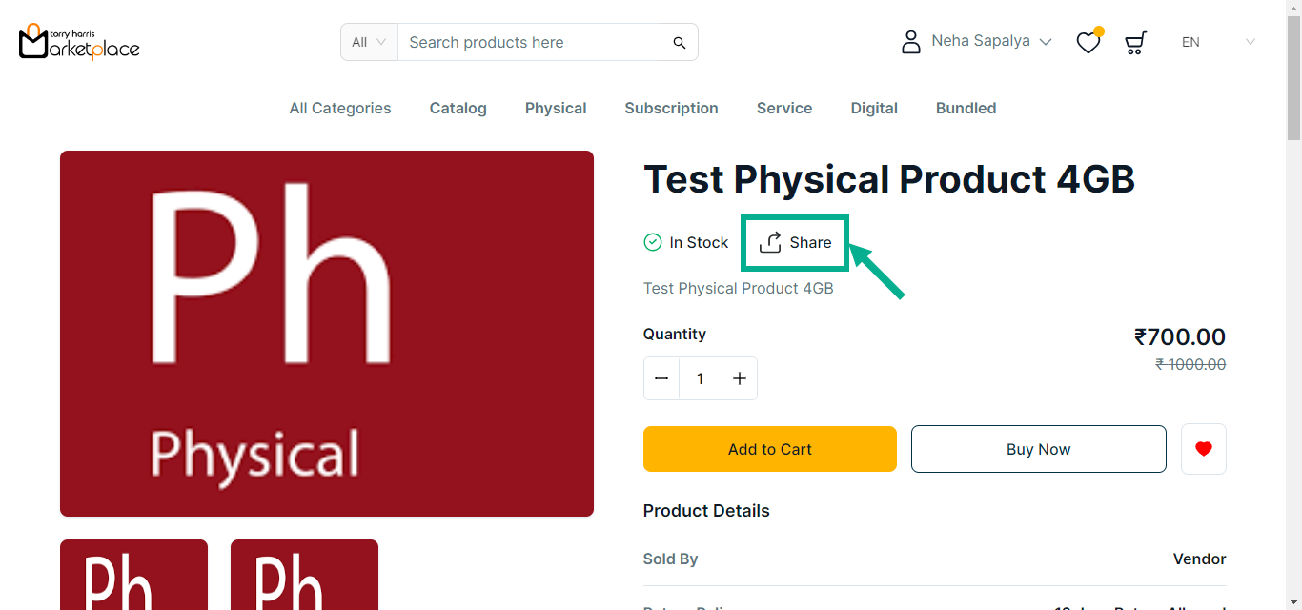This screenshot has height=610, width=1302.
Task: Go to All Categories menu
Action: pyautogui.click(x=340, y=109)
